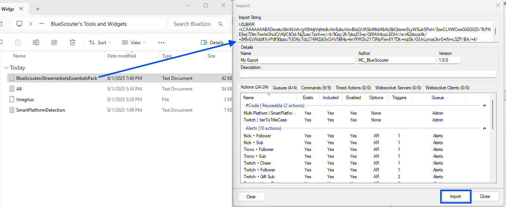This screenshot has height=207, width=506.
Task: Click the All file document icon
Action: coord(11,89)
